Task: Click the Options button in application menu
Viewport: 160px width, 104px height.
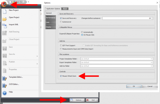Action: click(77, 100)
